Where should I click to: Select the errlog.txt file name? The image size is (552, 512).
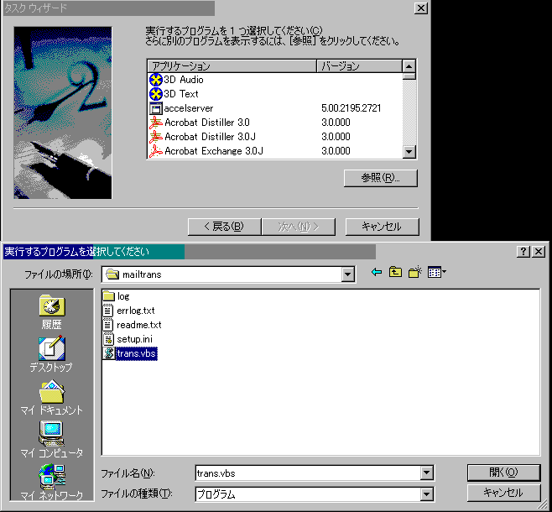(x=136, y=311)
